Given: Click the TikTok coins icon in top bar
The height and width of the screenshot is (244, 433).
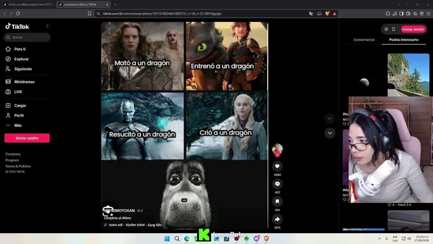Looking at the screenshot, I should [386, 29].
